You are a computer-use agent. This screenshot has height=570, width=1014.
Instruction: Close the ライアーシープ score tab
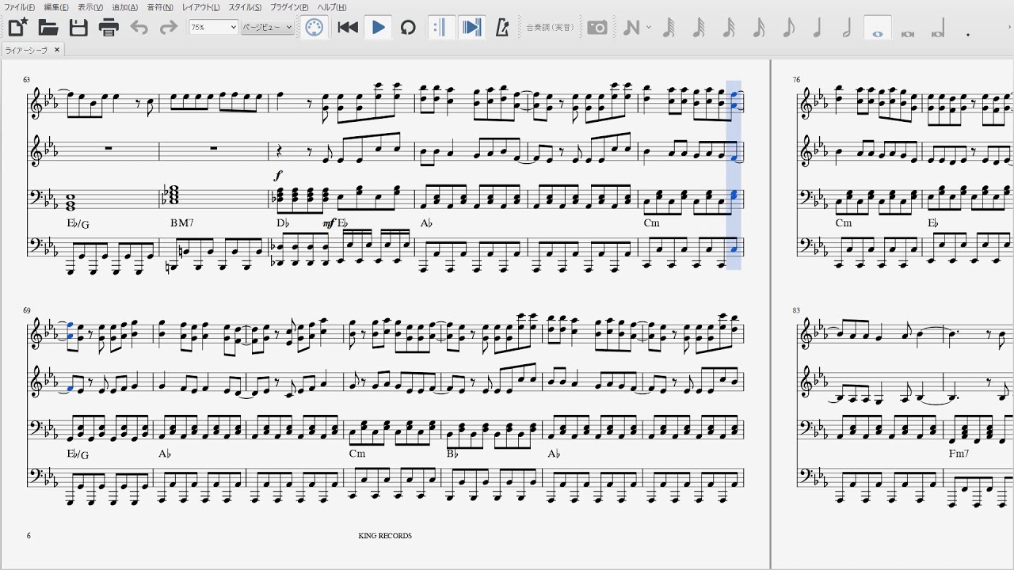click(x=57, y=50)
